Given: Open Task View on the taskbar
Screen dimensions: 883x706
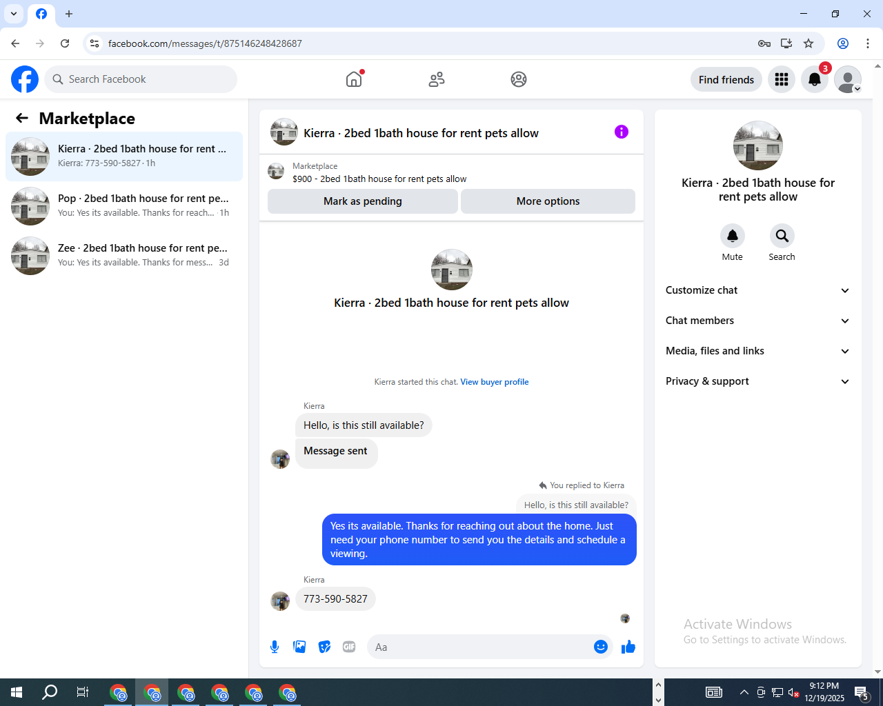Looking at the screenshot, I should (x=83, y=692).
